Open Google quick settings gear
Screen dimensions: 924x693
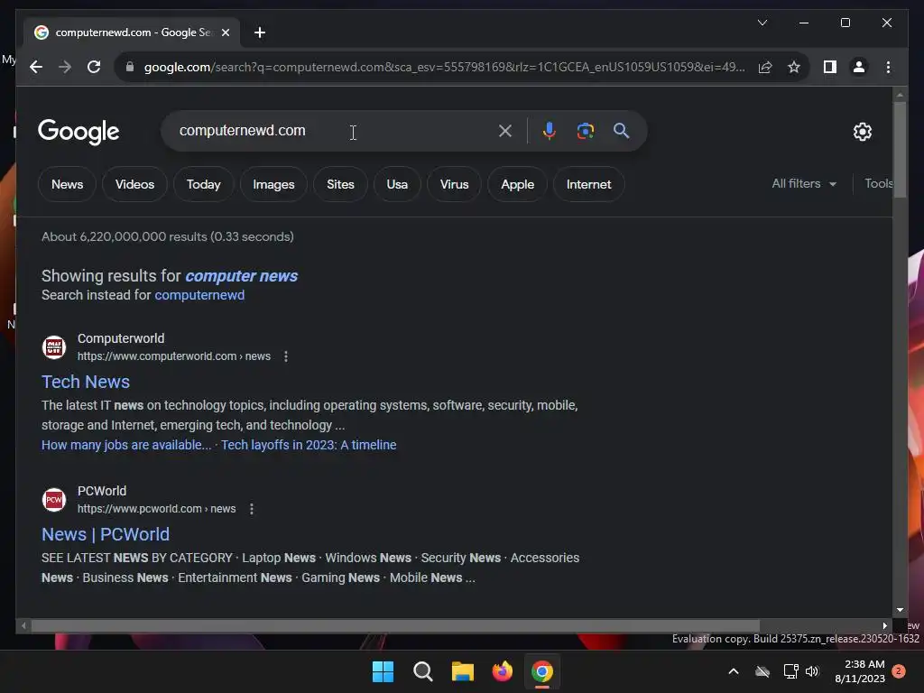tap(863, 132)
